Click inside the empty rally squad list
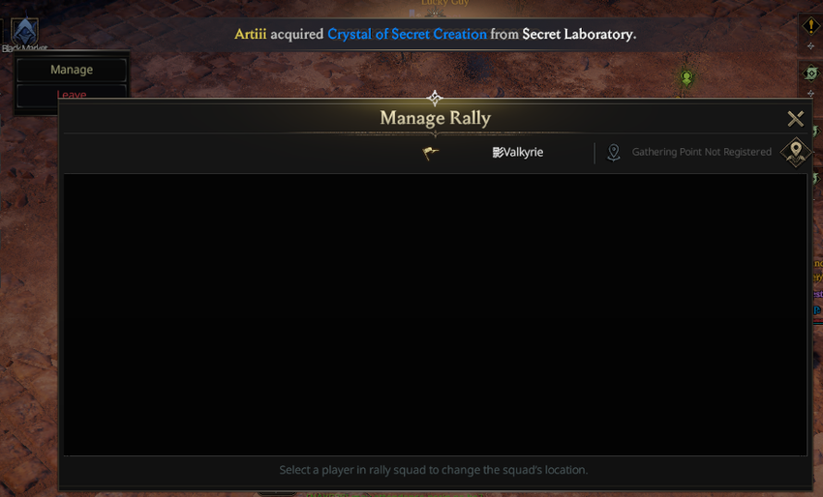The width and height of the screenshot is (823, 497). point(435,314)
